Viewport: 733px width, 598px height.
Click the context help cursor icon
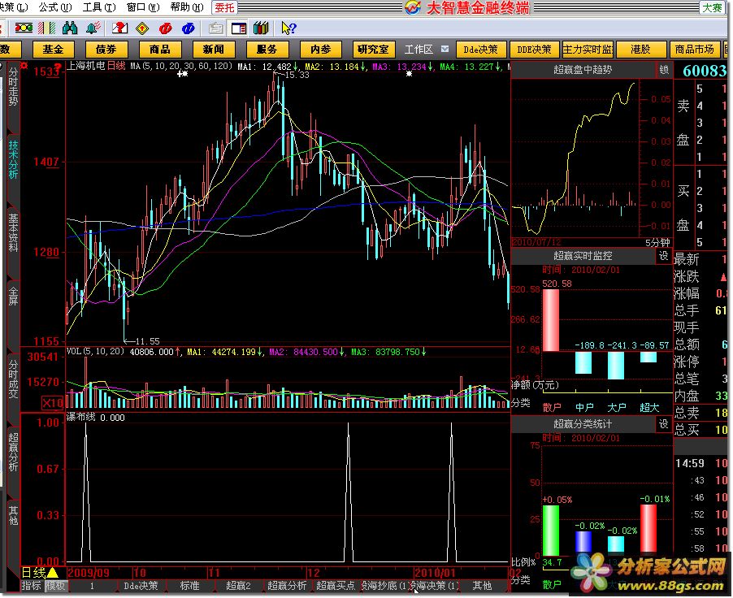(288, 28)
